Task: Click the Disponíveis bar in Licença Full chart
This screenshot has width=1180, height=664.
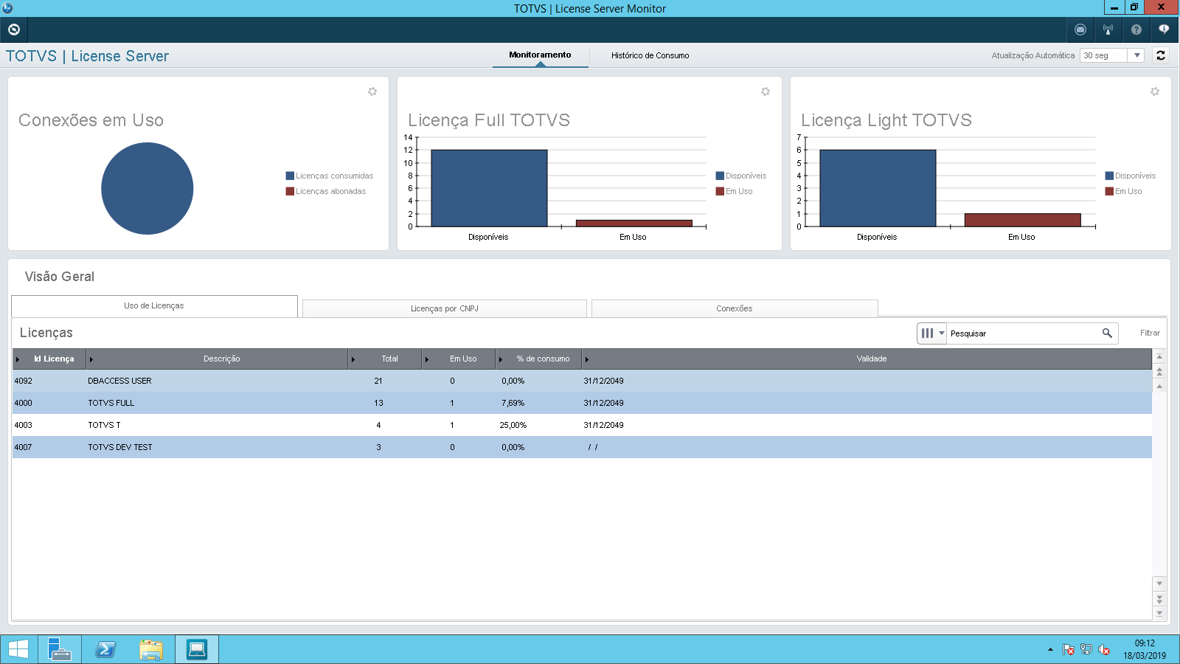Action: 489,188
